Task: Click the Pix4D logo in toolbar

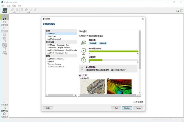Action: click(5, 11)
